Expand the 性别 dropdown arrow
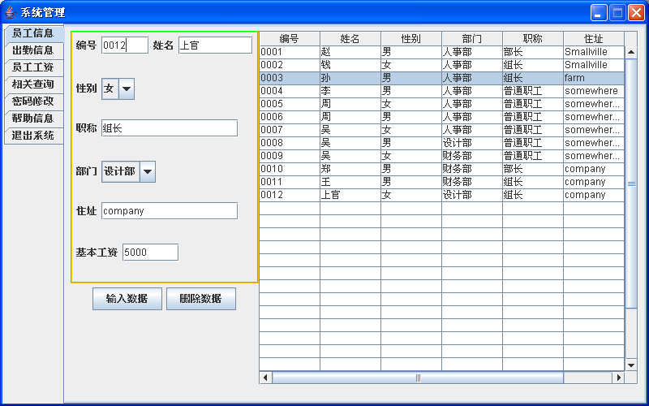The width and height of the screenshot is (649, 406). point(127,89)
